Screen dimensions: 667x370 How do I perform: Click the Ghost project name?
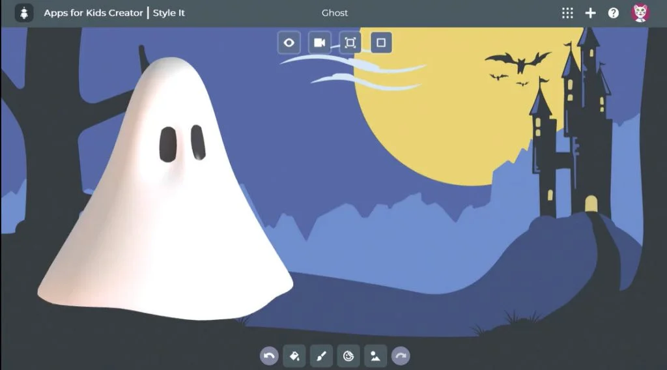pyautogui.click(x=334, y=13)
